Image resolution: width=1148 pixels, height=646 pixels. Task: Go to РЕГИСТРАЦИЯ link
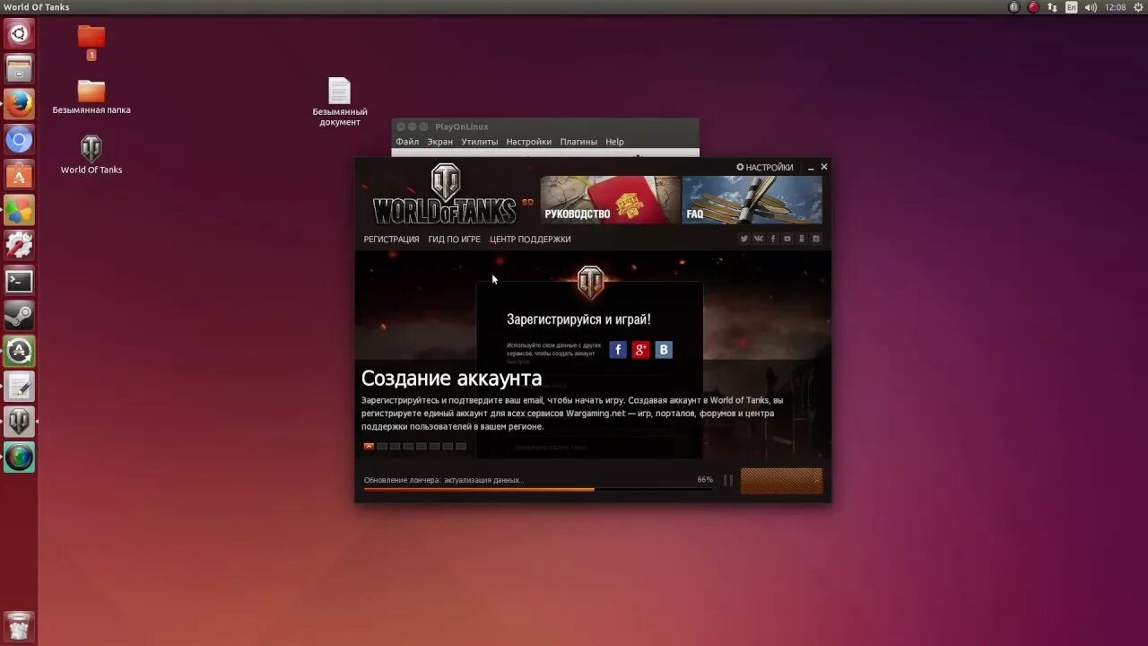coord(391,240)
